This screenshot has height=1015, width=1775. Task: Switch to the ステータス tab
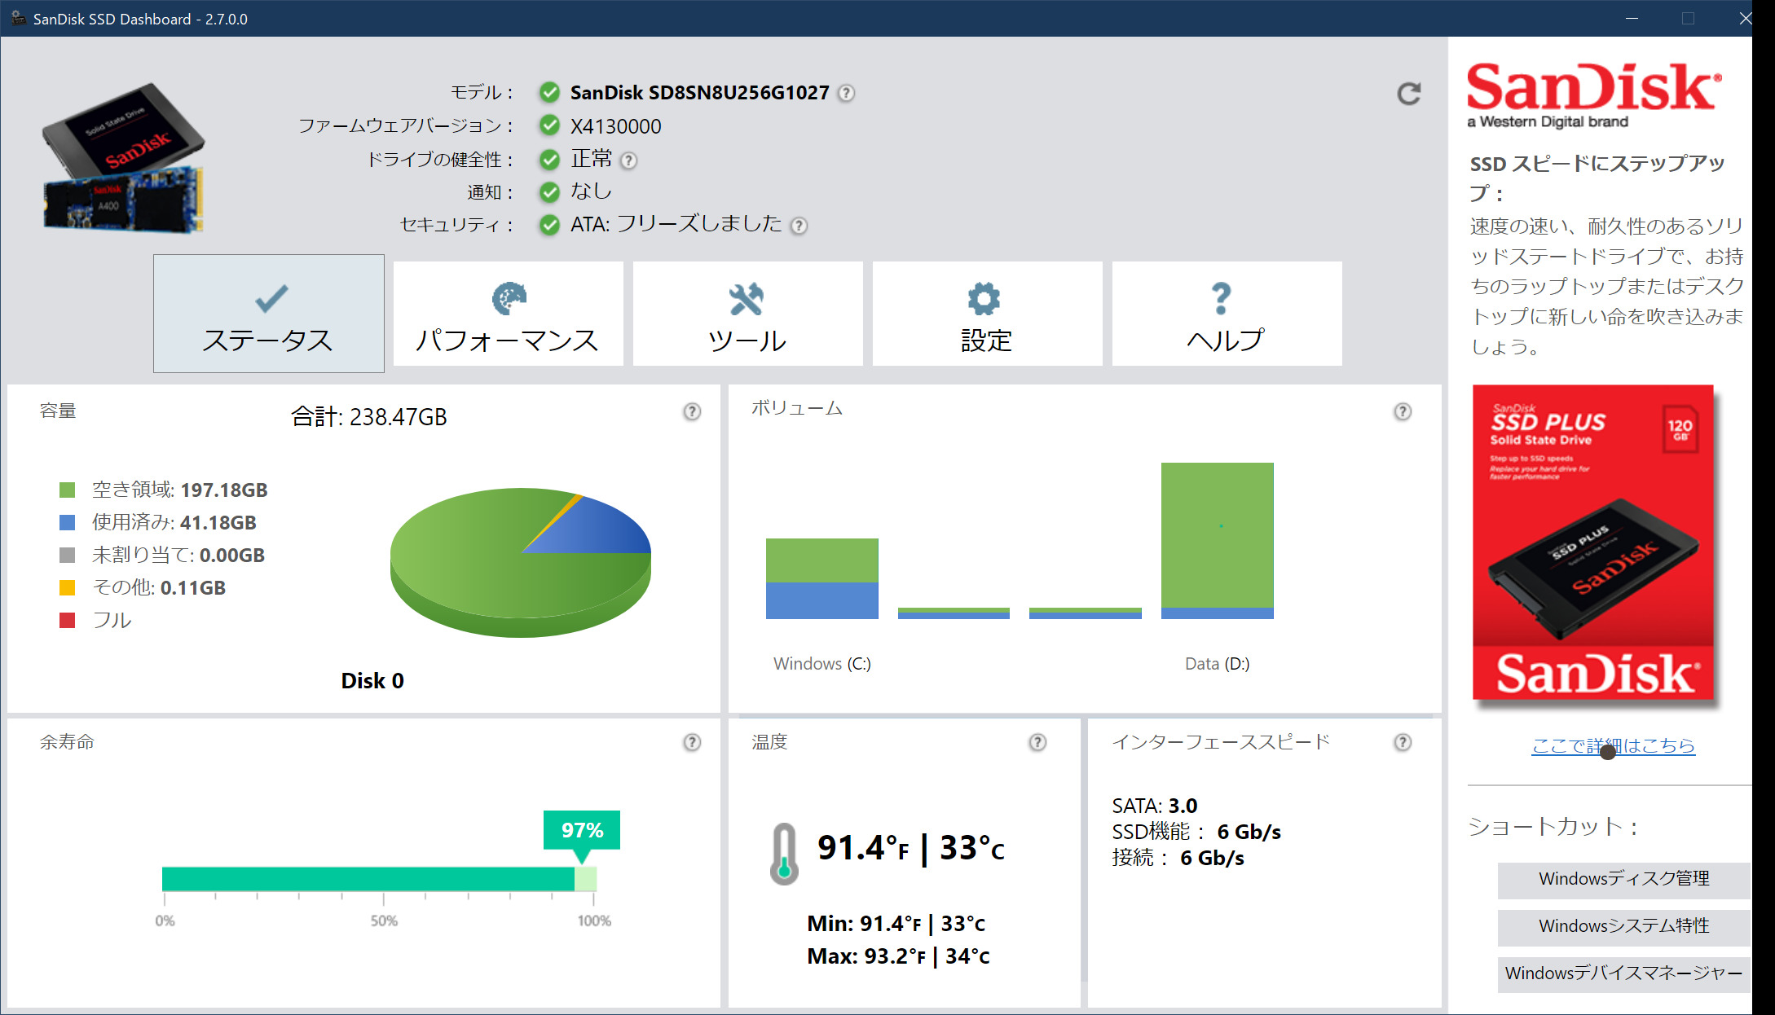coord(269,314)
